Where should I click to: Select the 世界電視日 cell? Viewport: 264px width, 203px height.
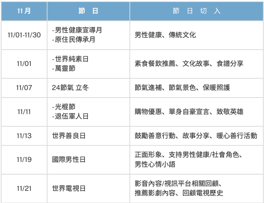coord(69,189)
